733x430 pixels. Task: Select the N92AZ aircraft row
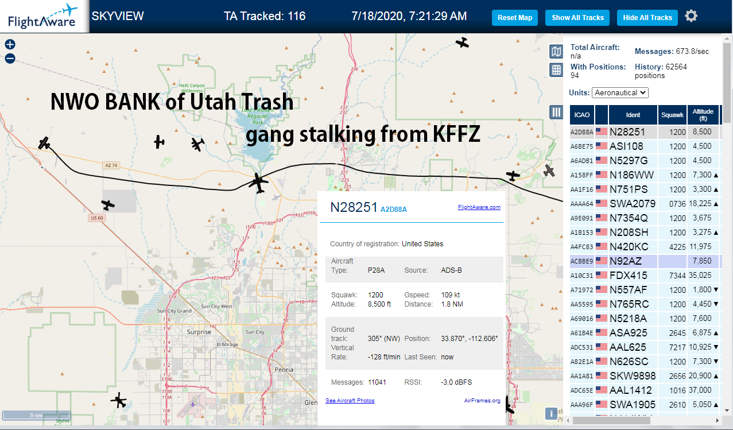point(646,261)
